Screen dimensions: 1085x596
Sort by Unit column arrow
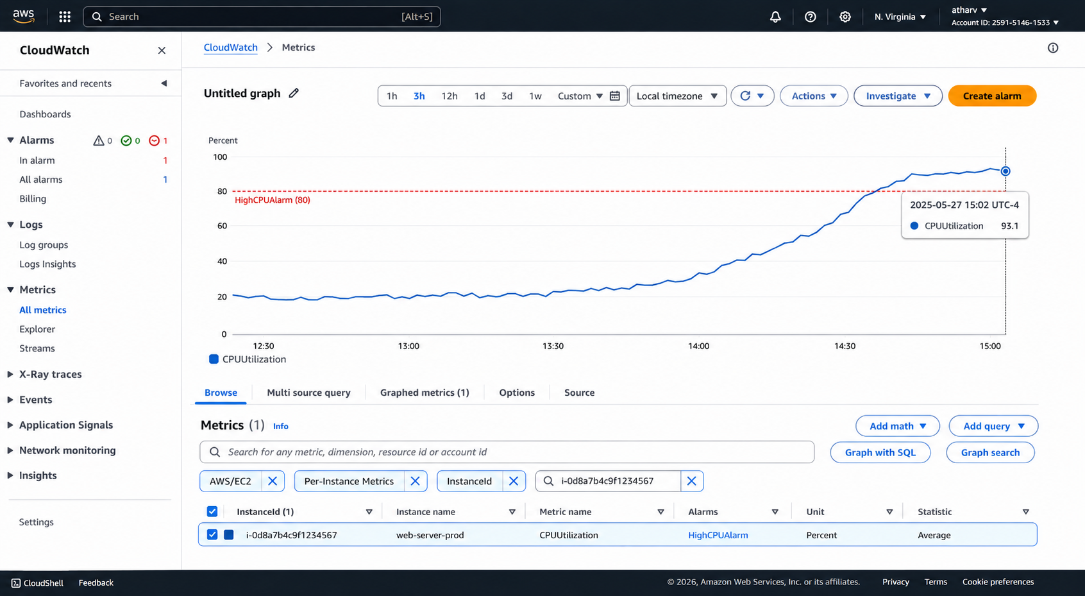(889, 512)
